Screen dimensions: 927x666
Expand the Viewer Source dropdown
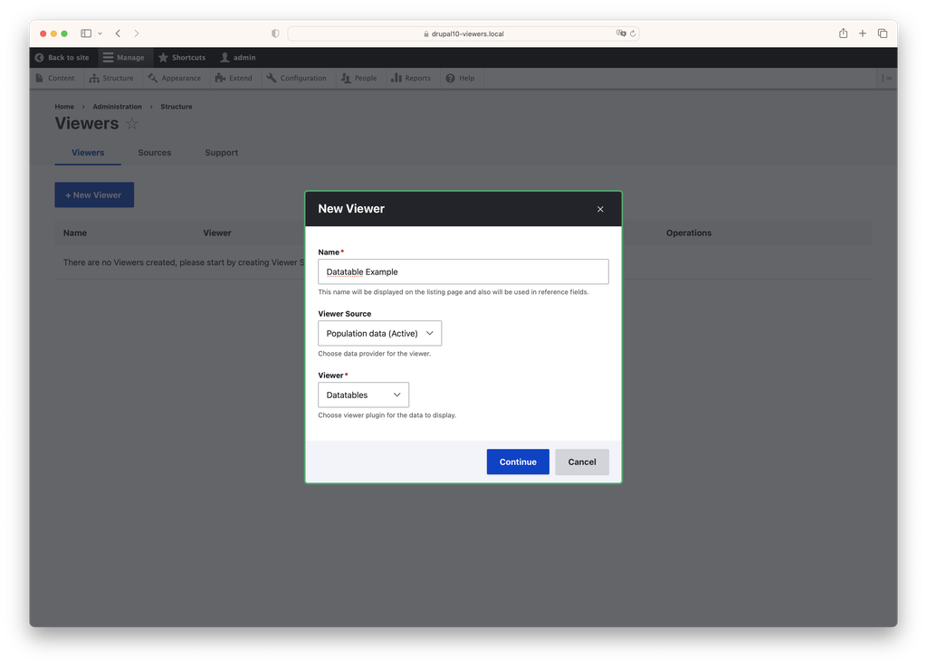[x=379, y=333]
